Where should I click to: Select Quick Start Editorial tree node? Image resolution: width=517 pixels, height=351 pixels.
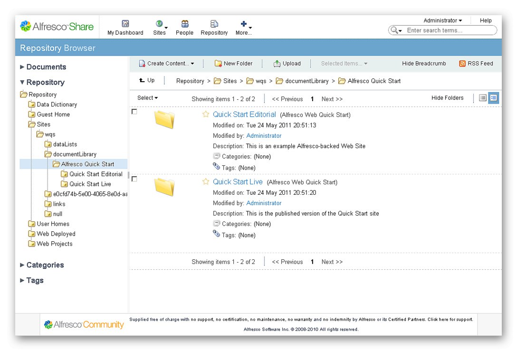96,174
